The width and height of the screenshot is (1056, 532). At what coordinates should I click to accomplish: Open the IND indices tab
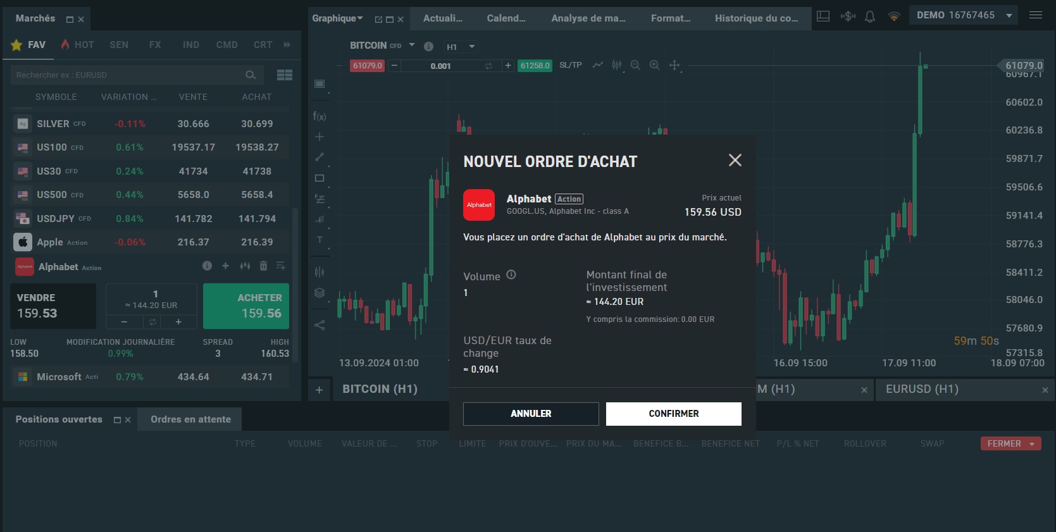191,45
